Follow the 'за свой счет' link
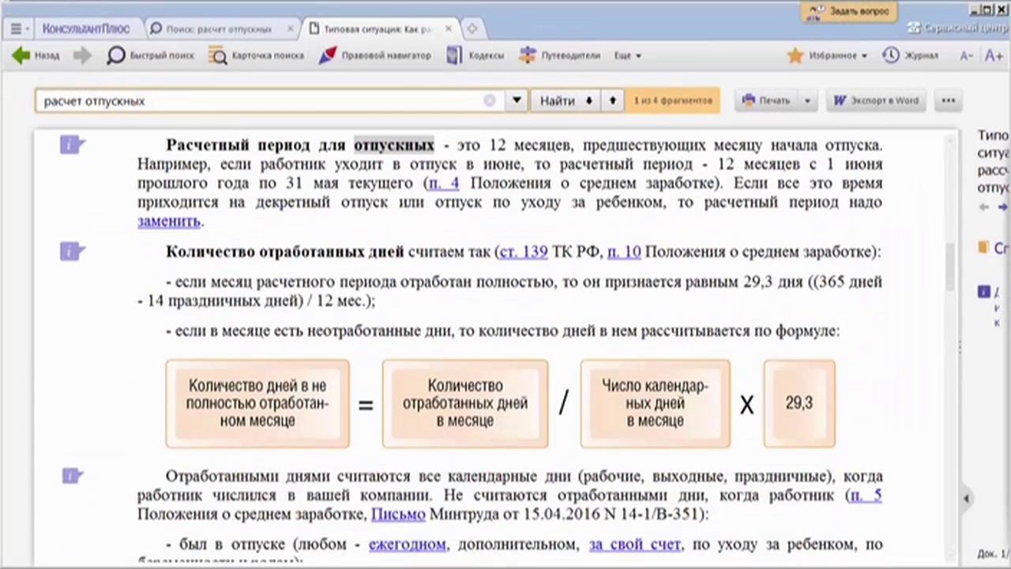1011x569 pixels. [x=635, y=545]
